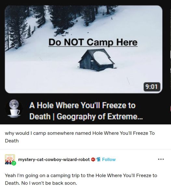Click the dark video card background beside the title
Screen dimensions: 171x190
[156, 109]
